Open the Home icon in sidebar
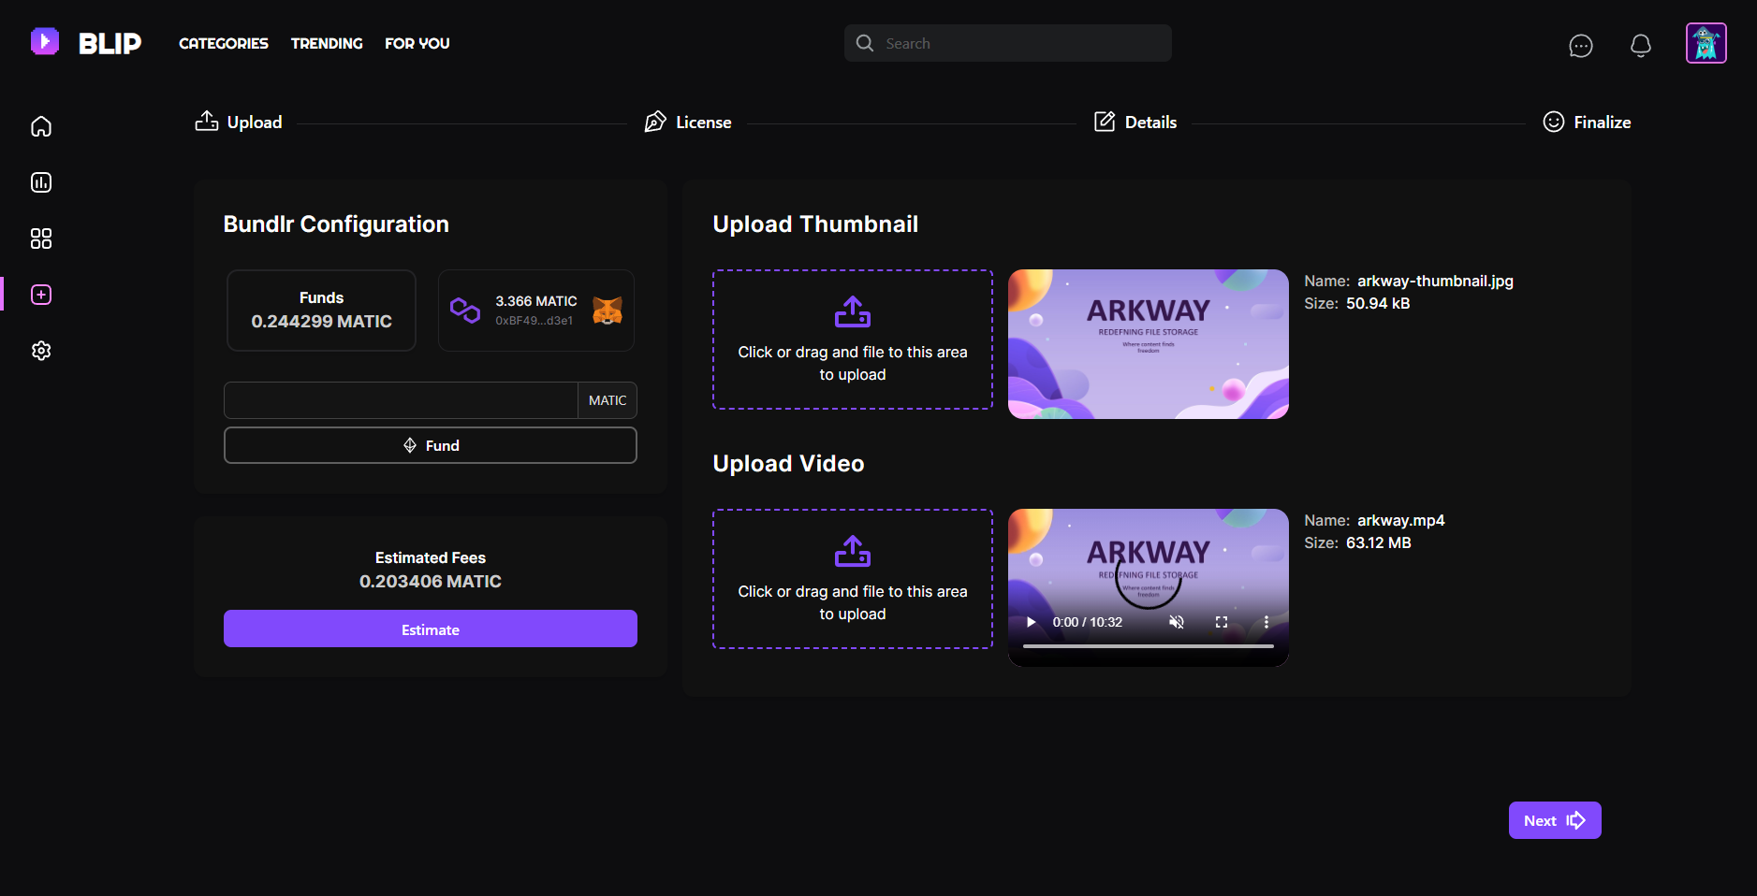 (x=41, y=125)
